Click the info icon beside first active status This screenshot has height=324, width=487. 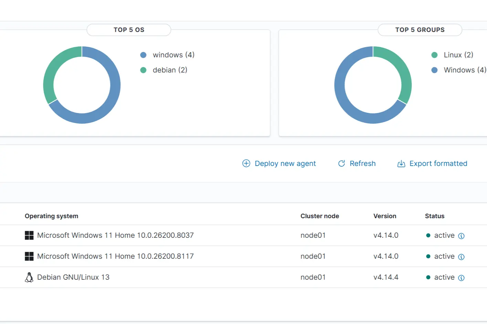tap(462, 236)
